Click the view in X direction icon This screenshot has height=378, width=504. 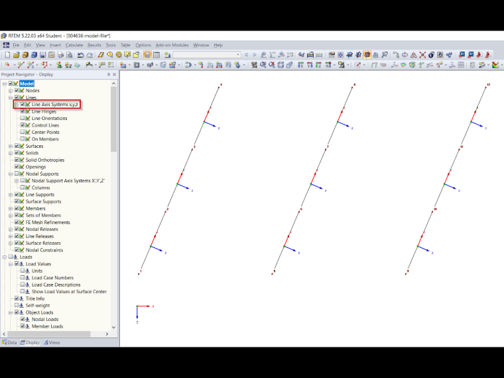pos(300,65)
